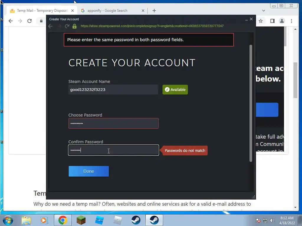Screen dimensions: 302x226
Task: Open a new Chrome tab
Action: pyautogui.click(x=154, y=11)
